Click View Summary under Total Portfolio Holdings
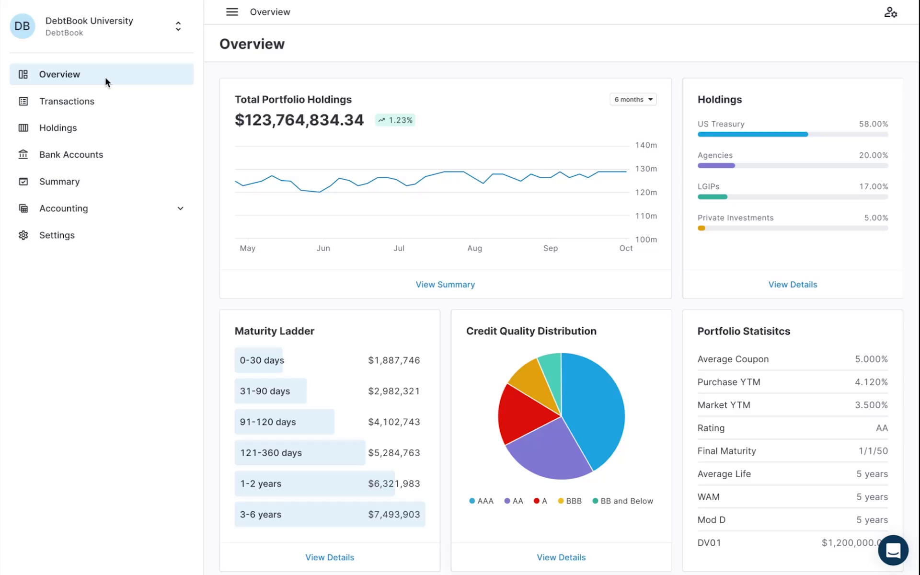 point(445,284)
